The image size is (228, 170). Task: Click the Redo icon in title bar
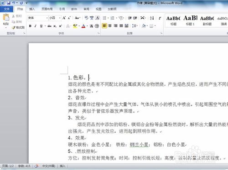[x=21, y=3]
